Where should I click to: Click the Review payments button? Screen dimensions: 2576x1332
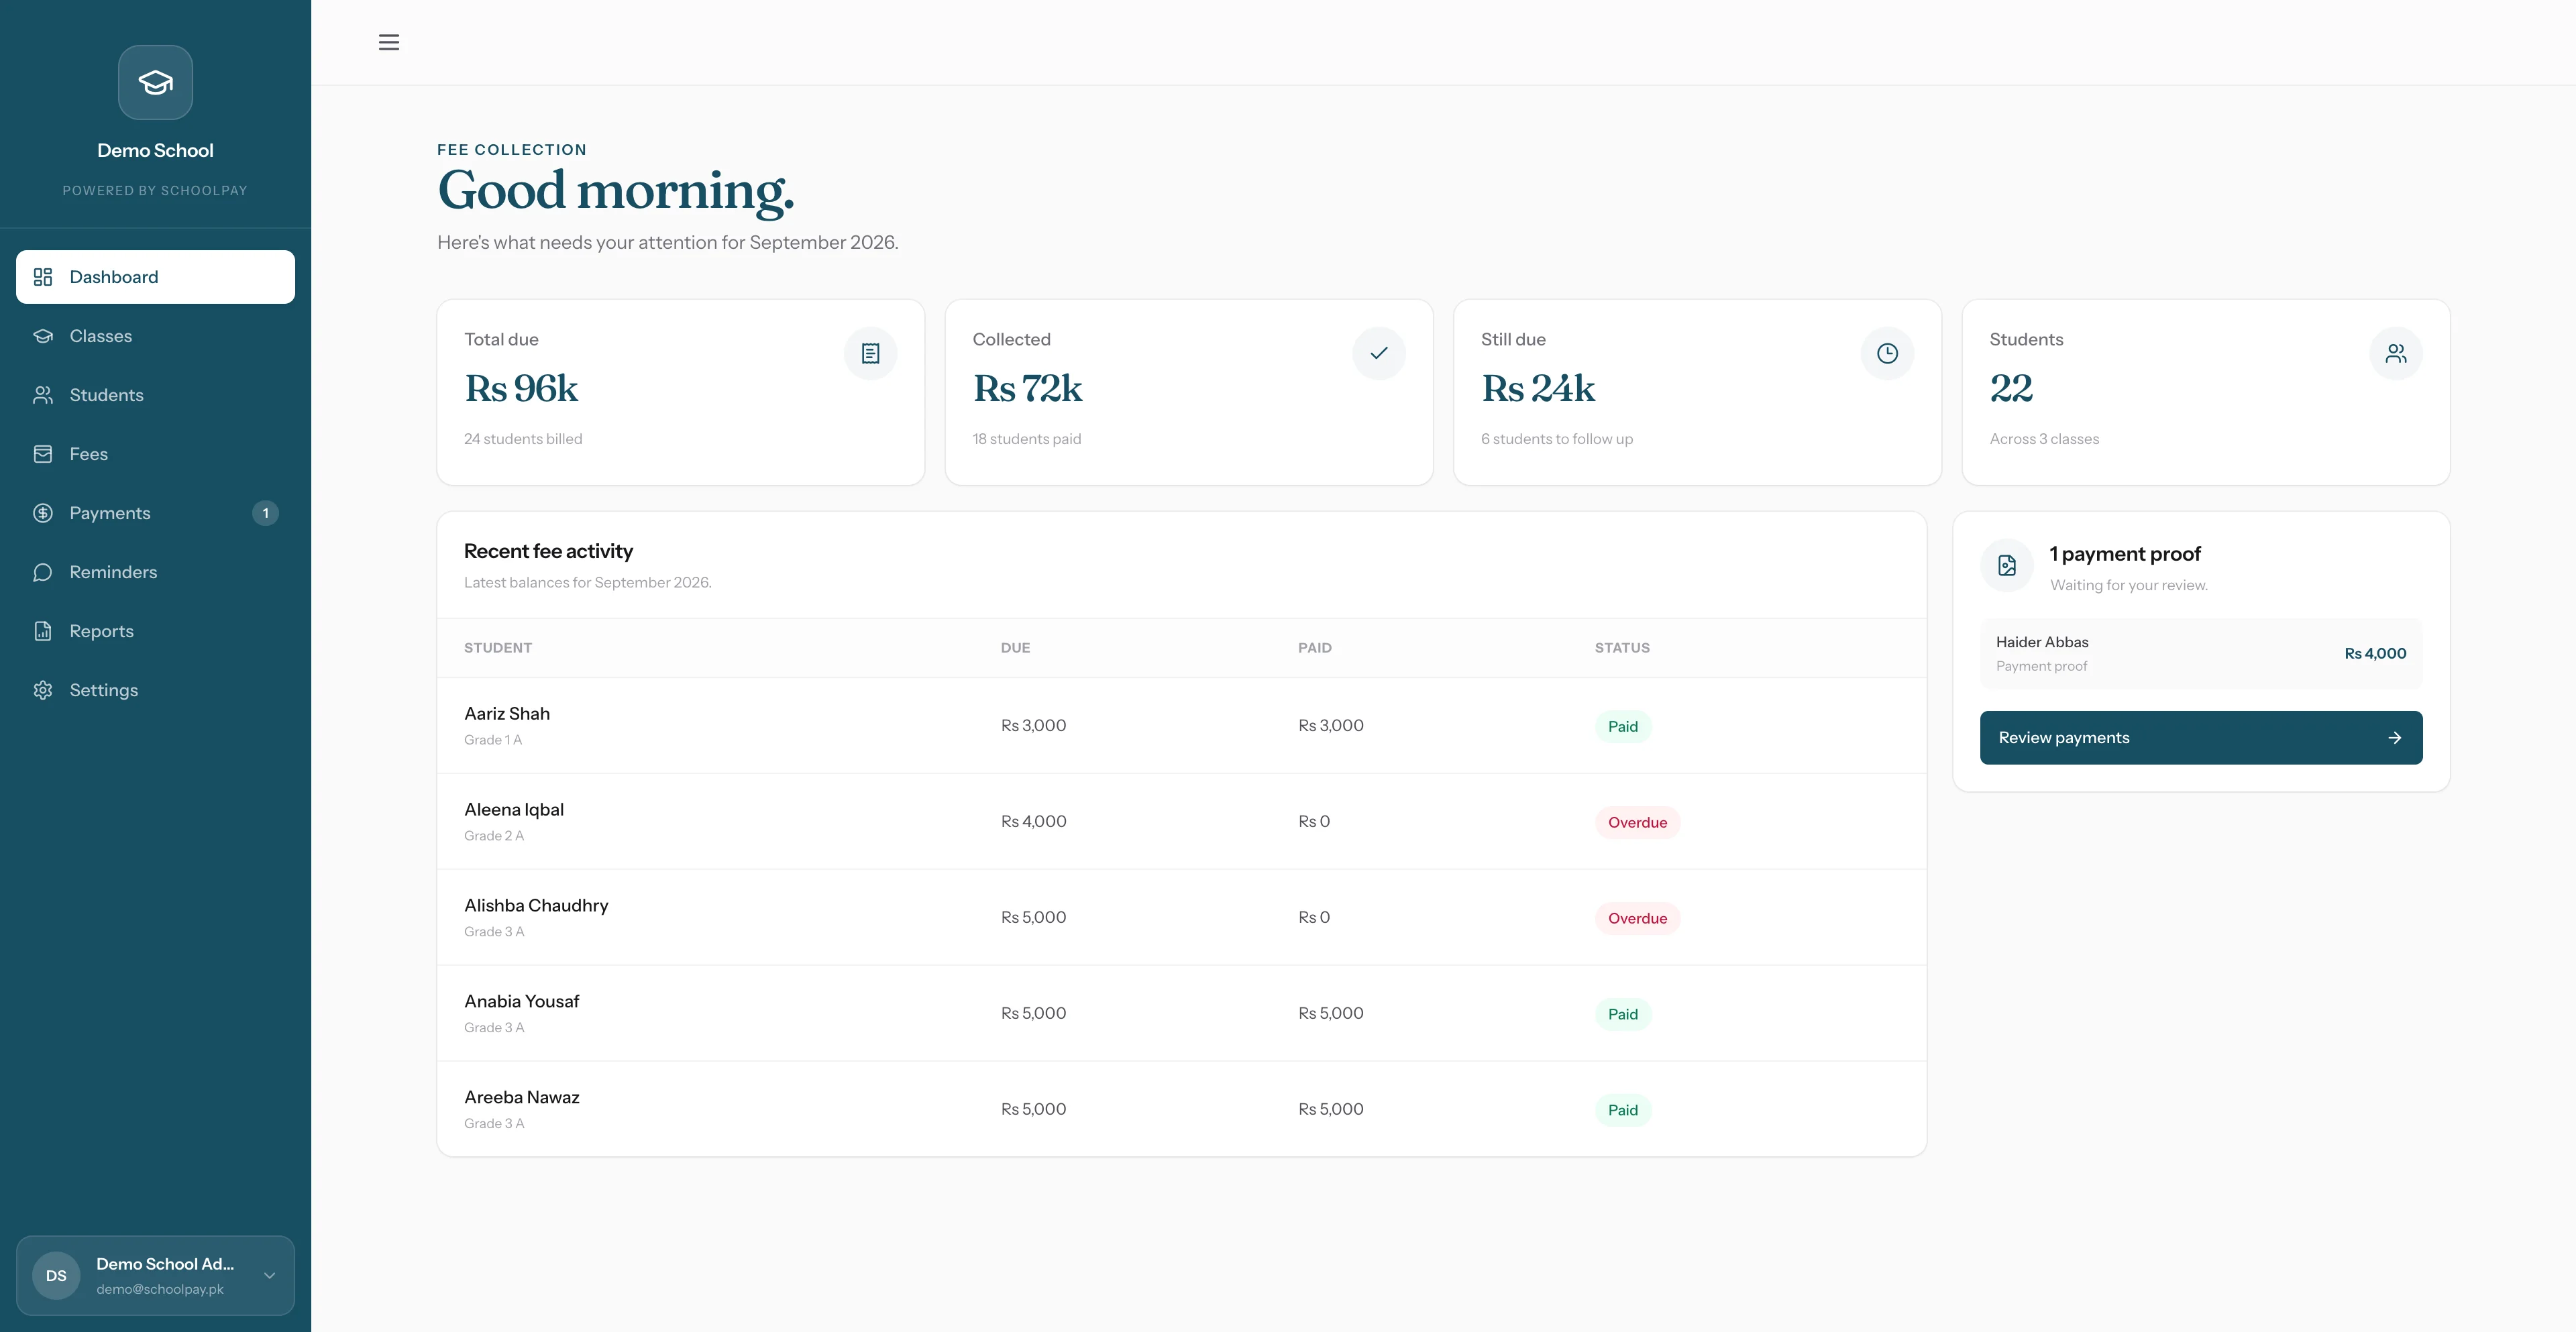pos(2201,738)
